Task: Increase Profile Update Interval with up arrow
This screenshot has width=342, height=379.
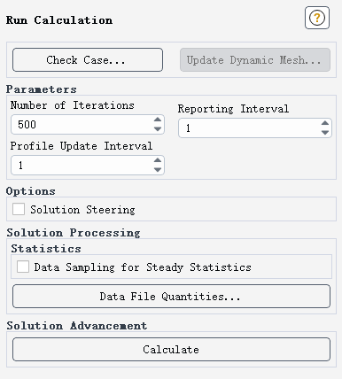Action: (x=158, y=160)
